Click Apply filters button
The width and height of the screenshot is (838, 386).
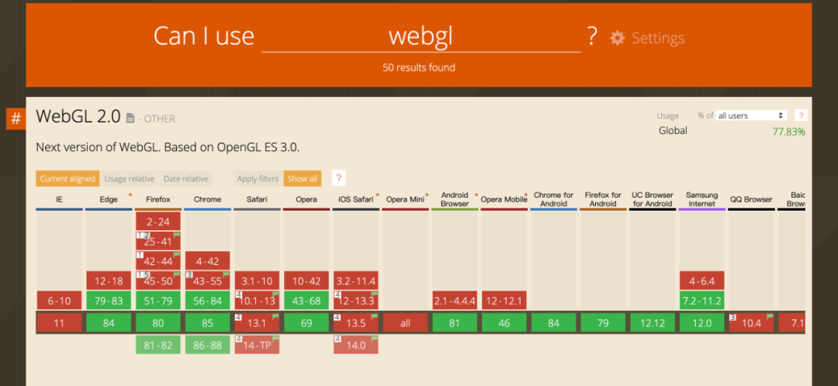[258, 179]
